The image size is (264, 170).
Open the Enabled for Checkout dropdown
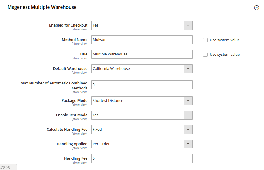click(x=142, y=25)
